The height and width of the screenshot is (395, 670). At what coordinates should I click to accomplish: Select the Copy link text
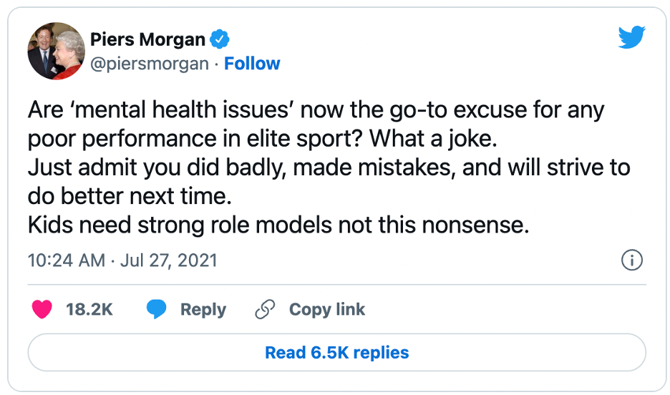[326, 309]
